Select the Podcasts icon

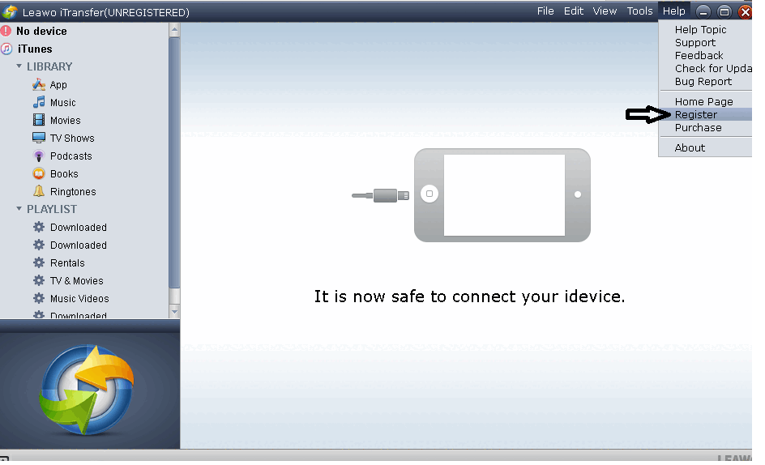[x=38, y=156]
